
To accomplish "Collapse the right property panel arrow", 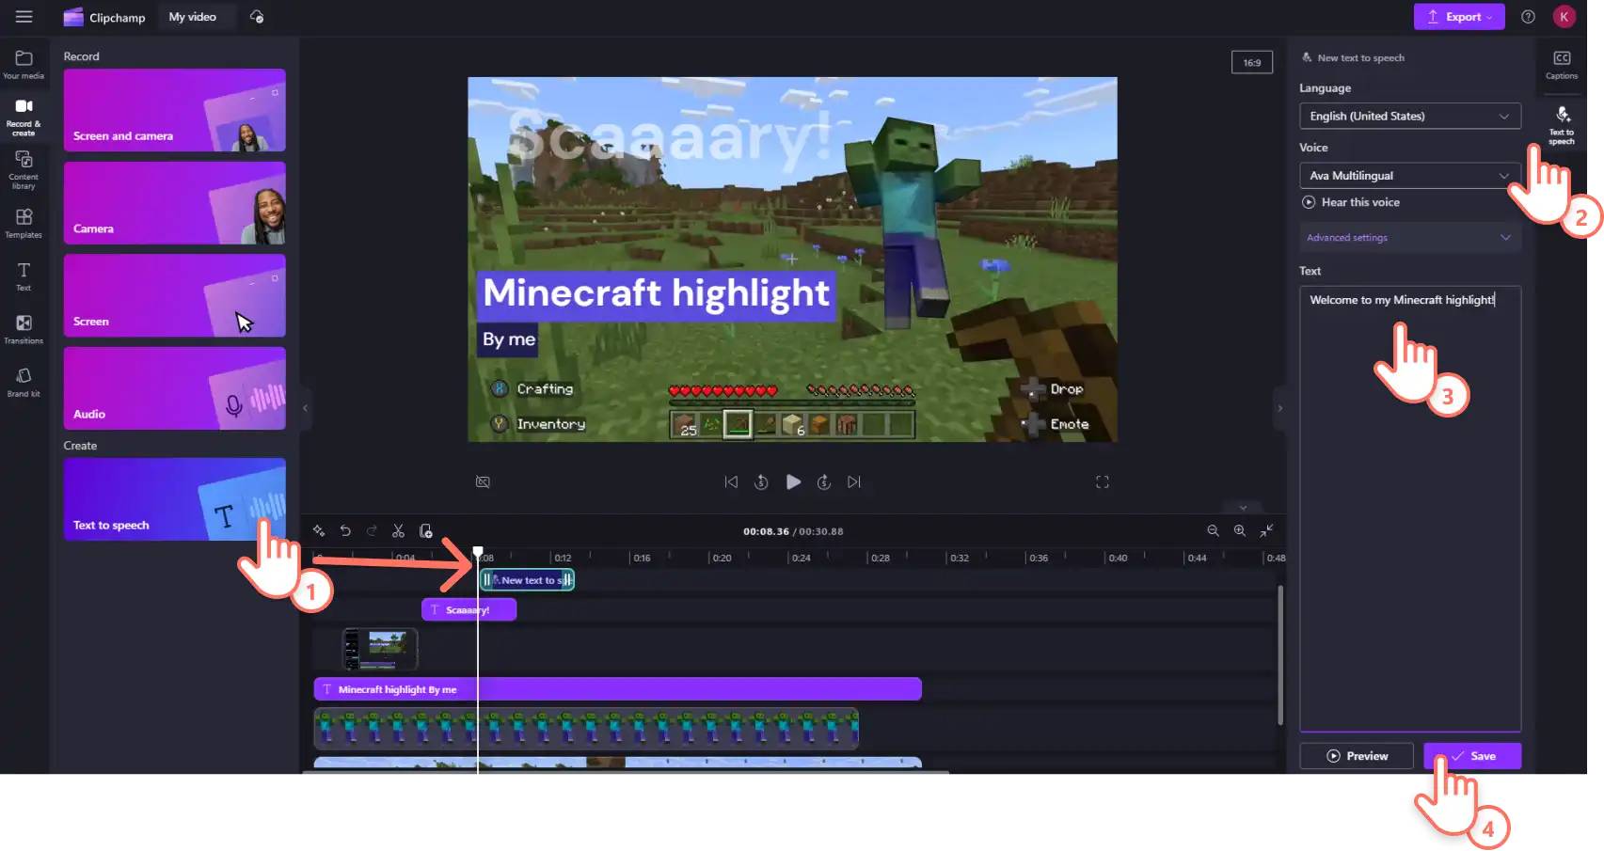I will [x=1279, y=408].
